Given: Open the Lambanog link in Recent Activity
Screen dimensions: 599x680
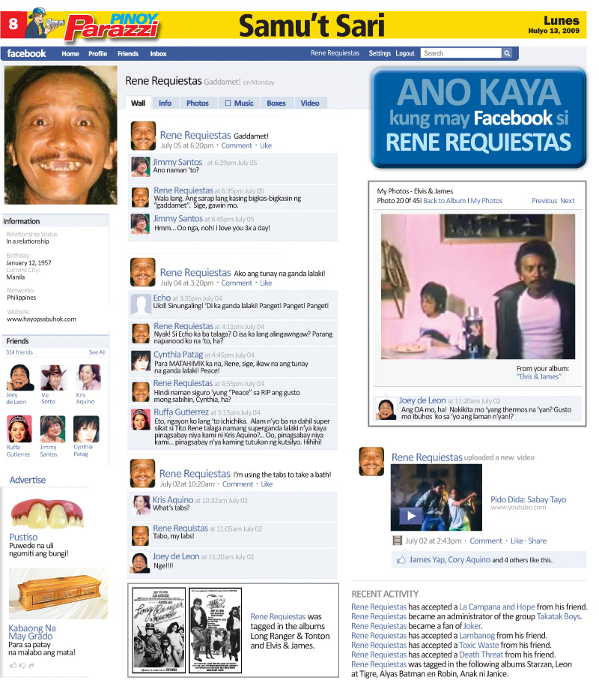Looking at the screenshot, I should 477,635.
